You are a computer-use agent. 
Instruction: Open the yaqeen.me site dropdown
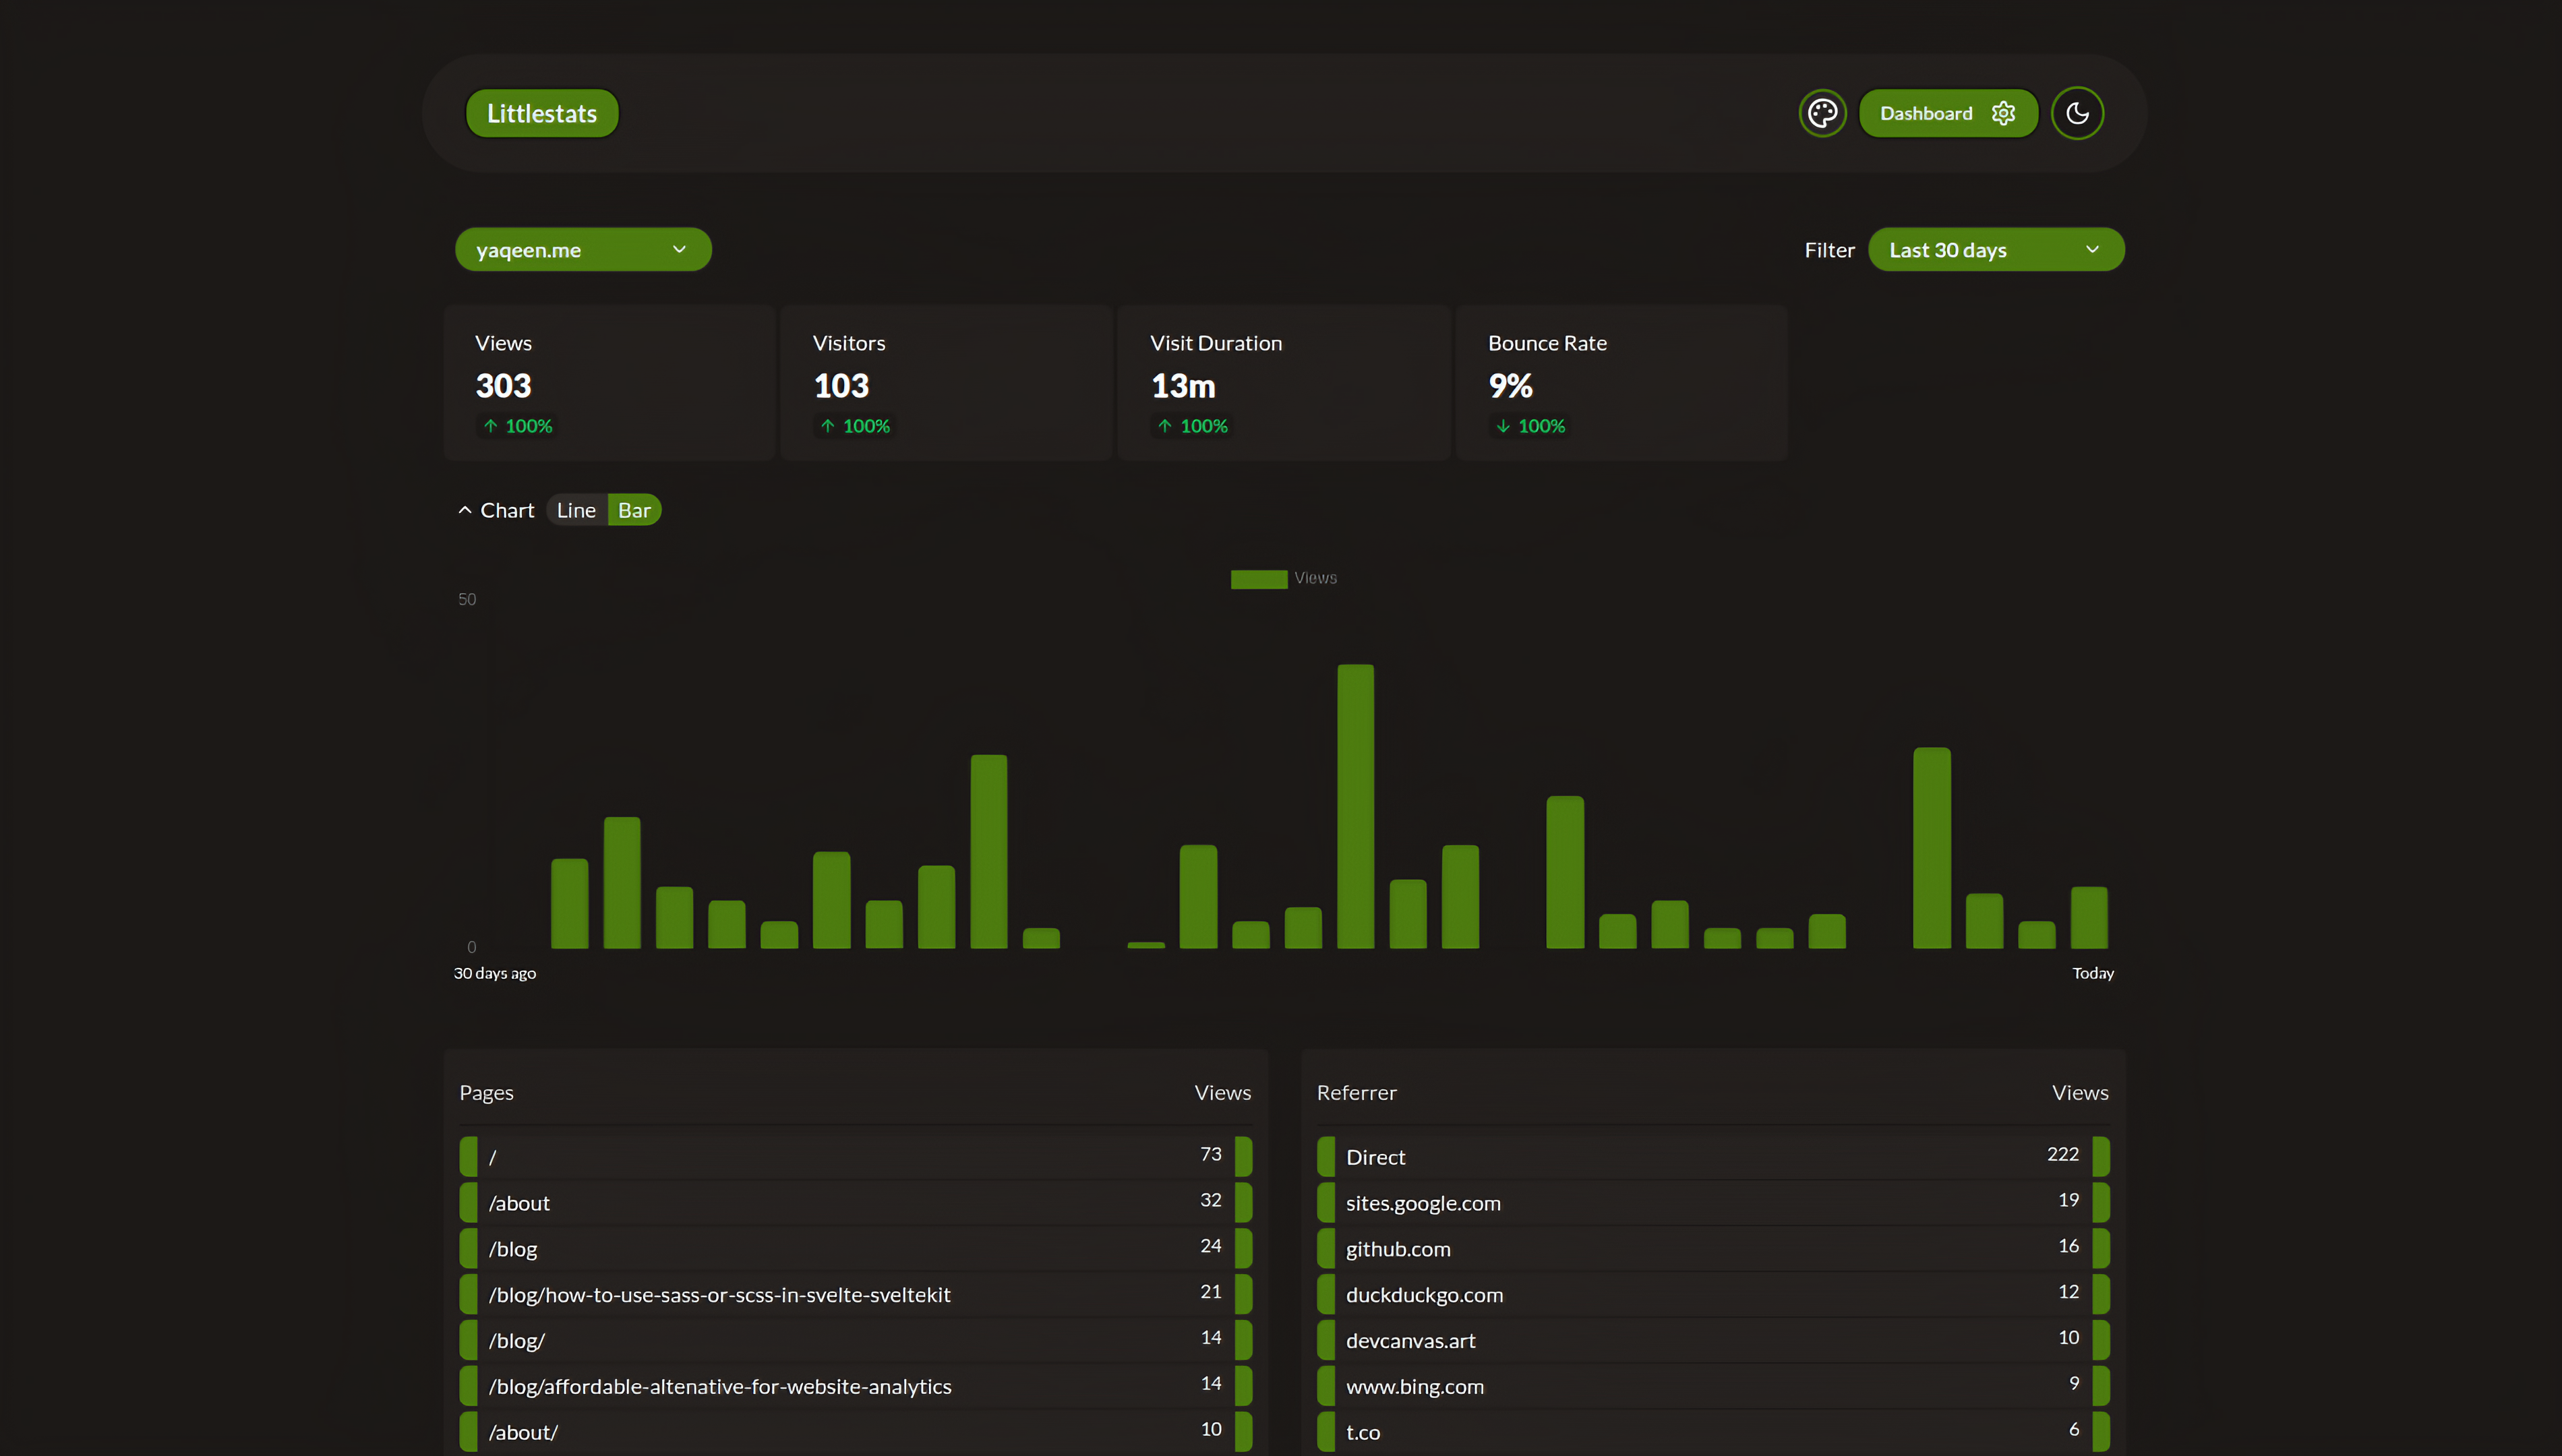coord(583,250)
